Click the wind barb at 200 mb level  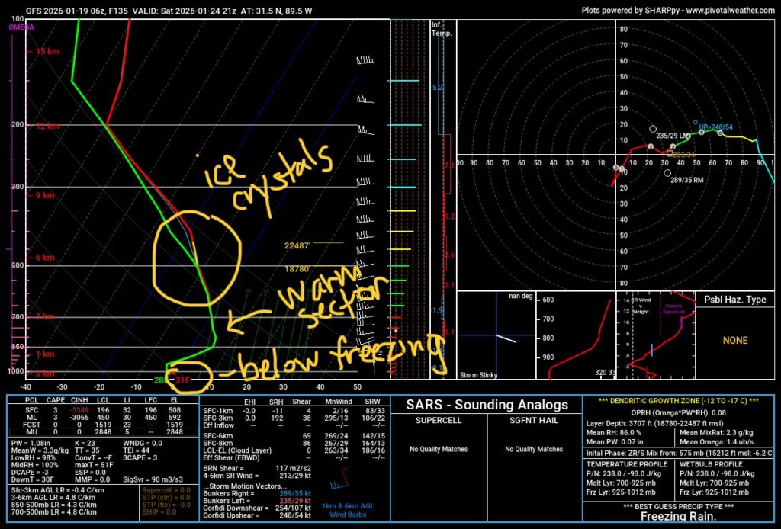tap(366, 124)
